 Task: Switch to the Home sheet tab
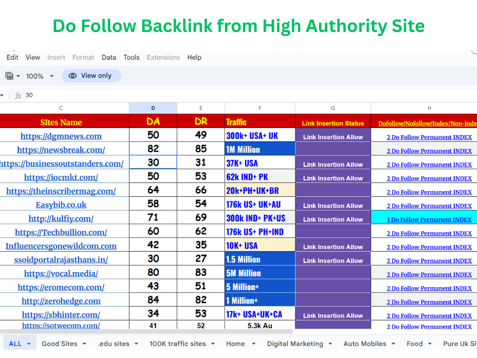point(235,344)
